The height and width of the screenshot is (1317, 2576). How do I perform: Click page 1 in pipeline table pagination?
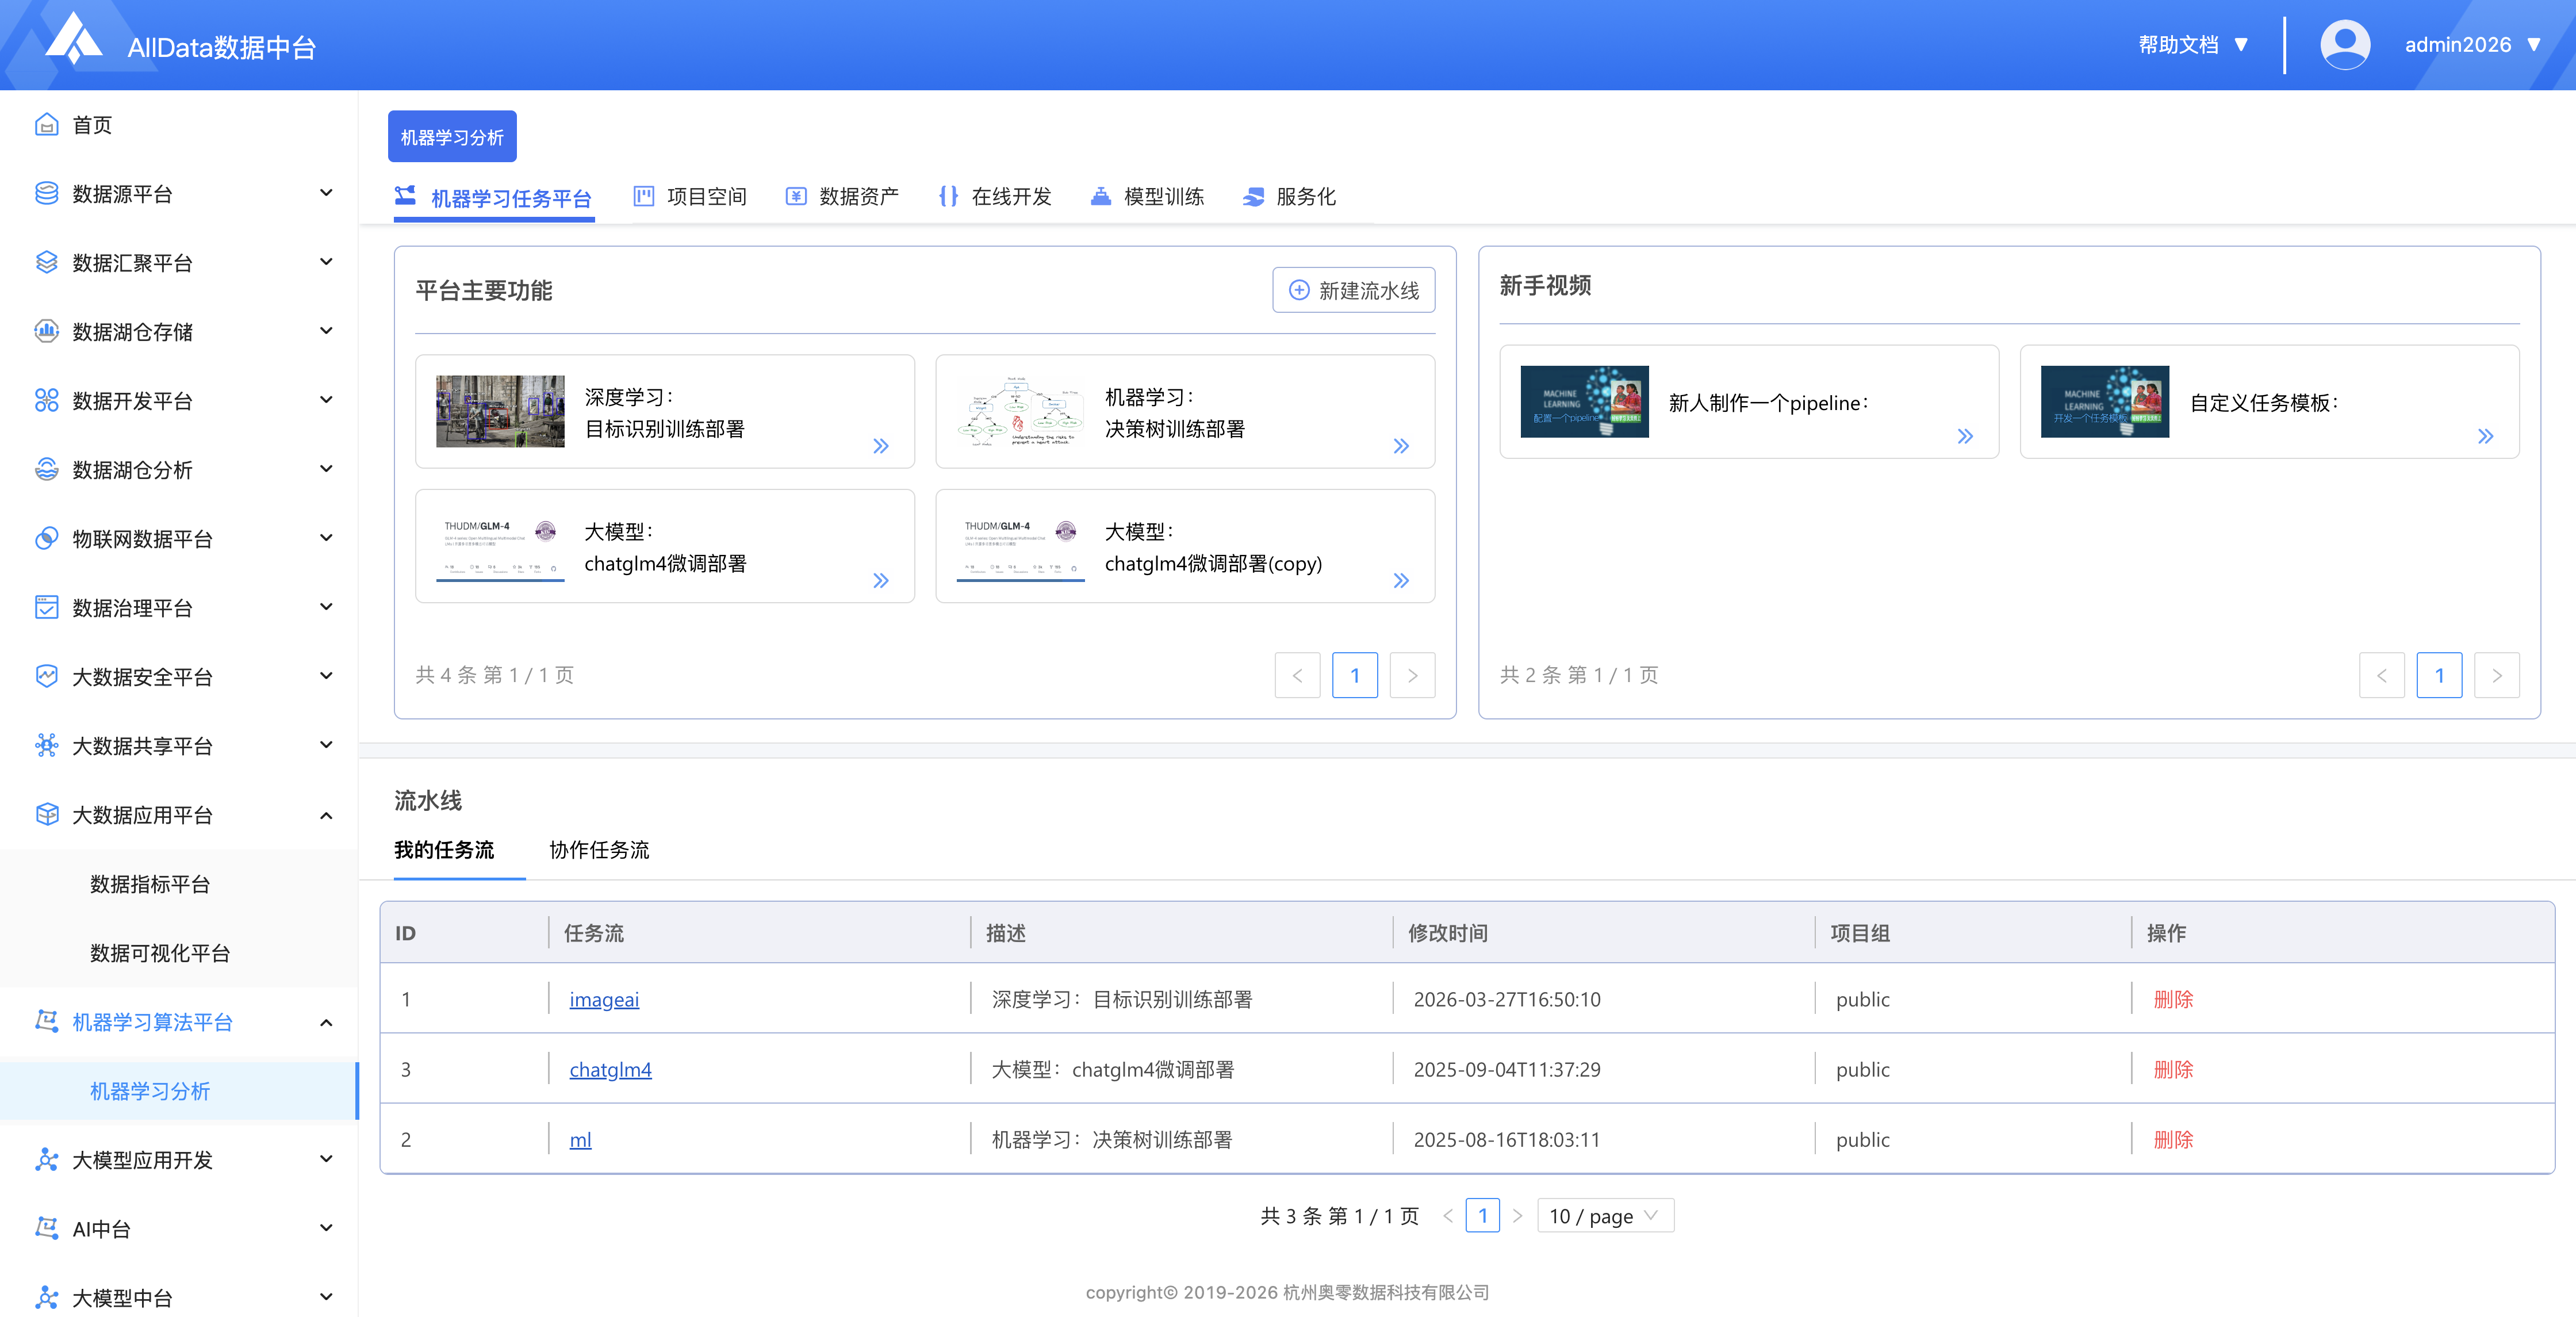1482,1216
